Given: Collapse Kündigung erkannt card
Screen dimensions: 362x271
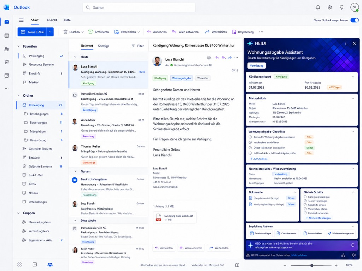Looking at the screenshot, I should coord(353,77).
